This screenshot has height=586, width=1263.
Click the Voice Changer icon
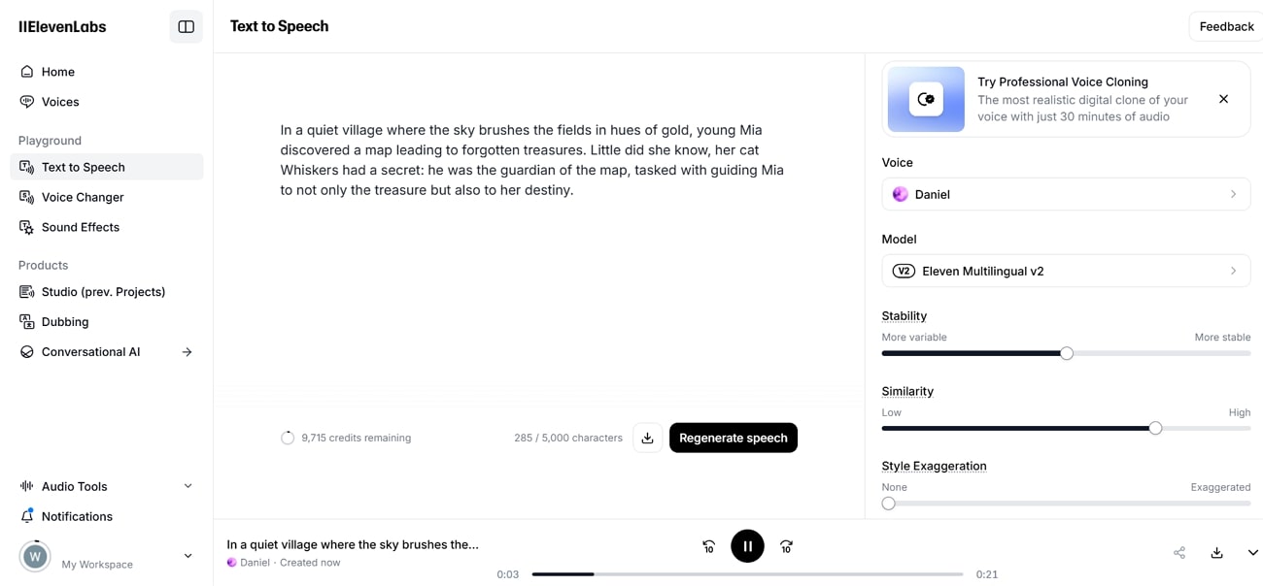click(27, 197)
